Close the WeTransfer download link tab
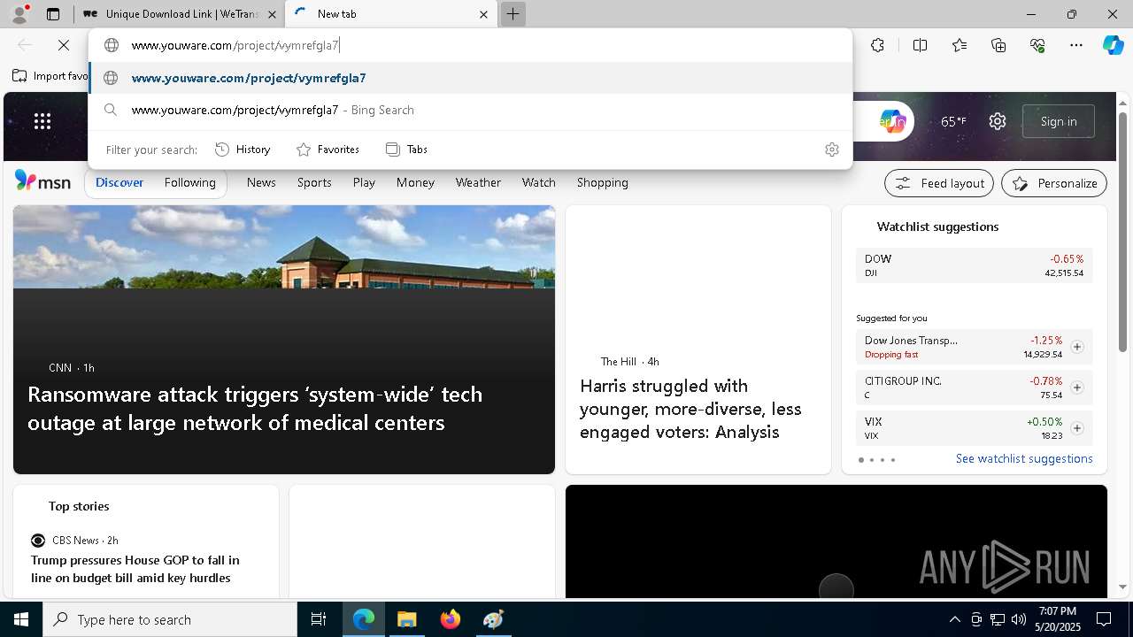Viewport: 1133px width, 637px height. [272, 14]
